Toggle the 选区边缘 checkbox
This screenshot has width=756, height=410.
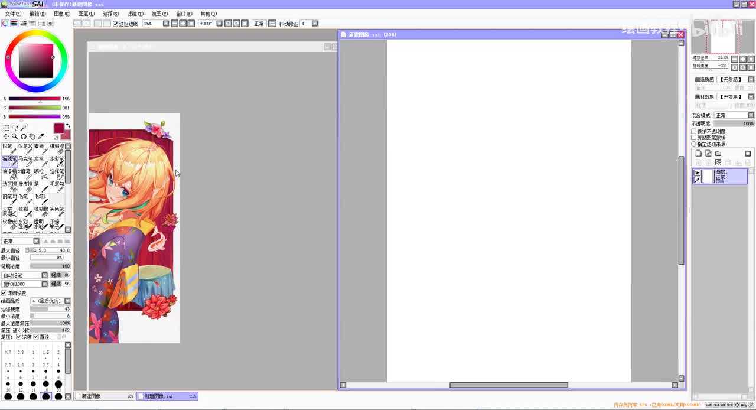(x=116, y=24)
